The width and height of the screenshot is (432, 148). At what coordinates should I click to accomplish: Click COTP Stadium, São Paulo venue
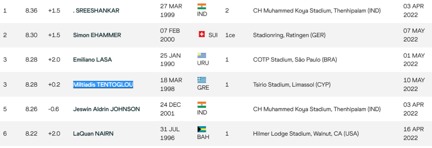[x=295, y=60]
